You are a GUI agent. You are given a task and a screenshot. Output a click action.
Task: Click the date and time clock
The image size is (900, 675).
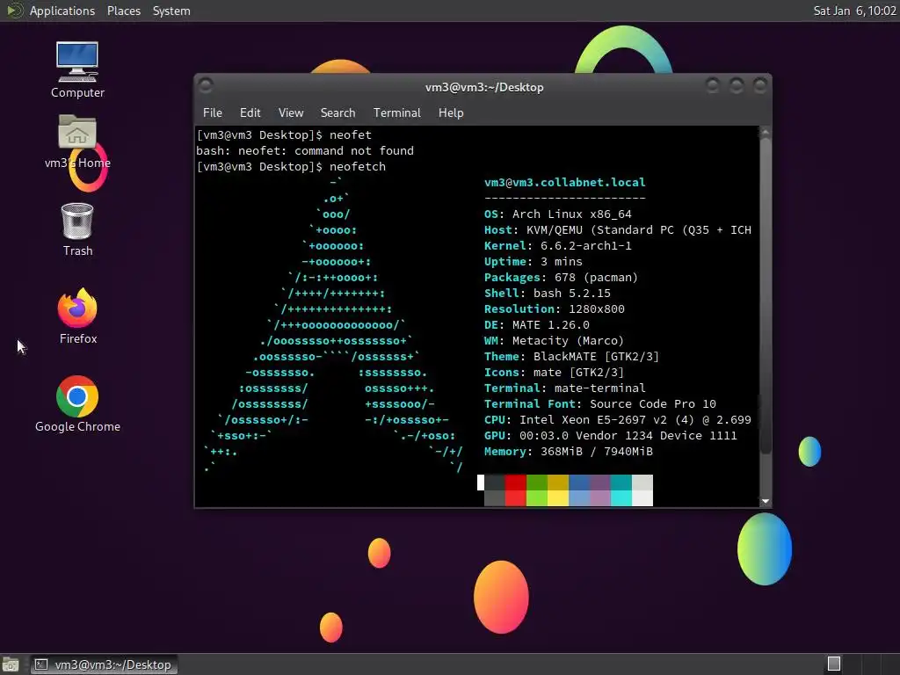click(x=854, y=11)
